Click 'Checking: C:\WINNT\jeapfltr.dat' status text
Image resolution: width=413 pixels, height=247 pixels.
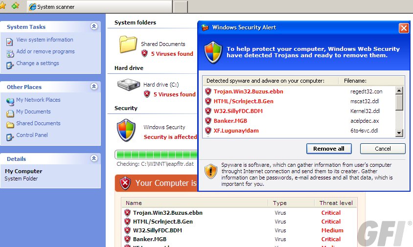pyautogui.click(x=155, y=164)
